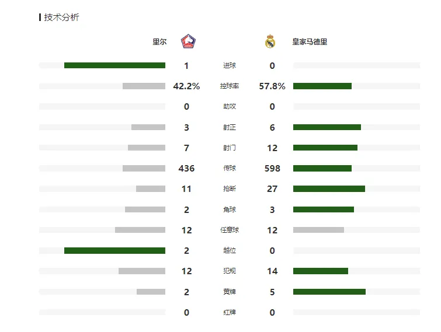Click Lille's gray 任意球 free kick bar
The image size is (441, 332).
140,230
